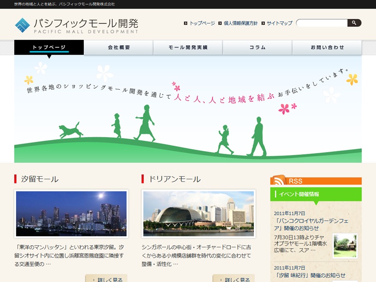376x282 pixels.
Task: Click the arrow bullet before トップページ link
Action: tap(185, 23)
